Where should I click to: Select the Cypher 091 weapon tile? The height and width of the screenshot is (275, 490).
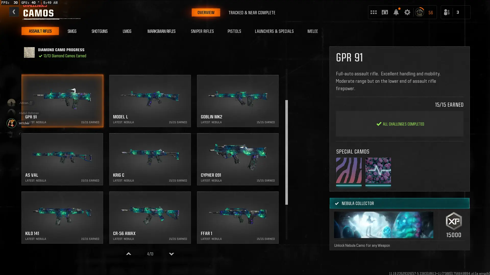[x=238, y=159]
